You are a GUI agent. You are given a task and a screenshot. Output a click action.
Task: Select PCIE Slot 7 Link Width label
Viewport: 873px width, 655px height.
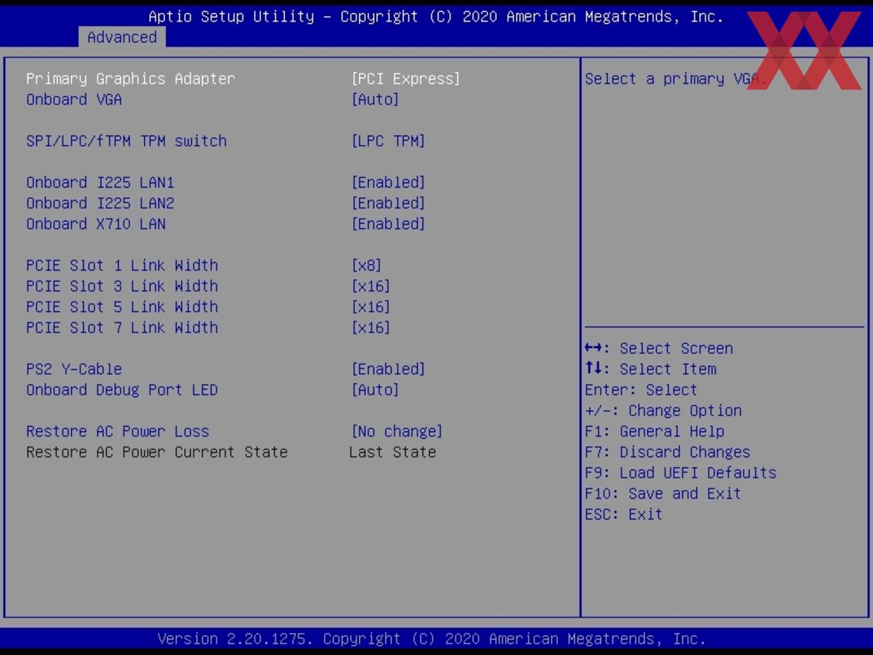(x=122, y=327)
